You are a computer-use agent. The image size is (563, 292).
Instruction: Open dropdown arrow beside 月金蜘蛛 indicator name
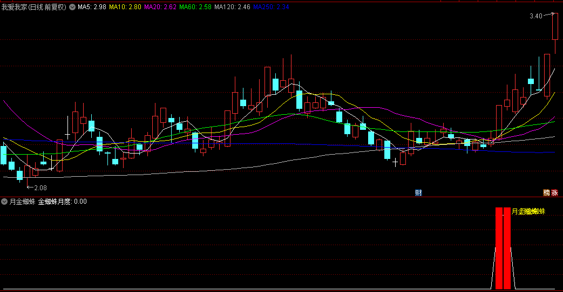[4, 201]
